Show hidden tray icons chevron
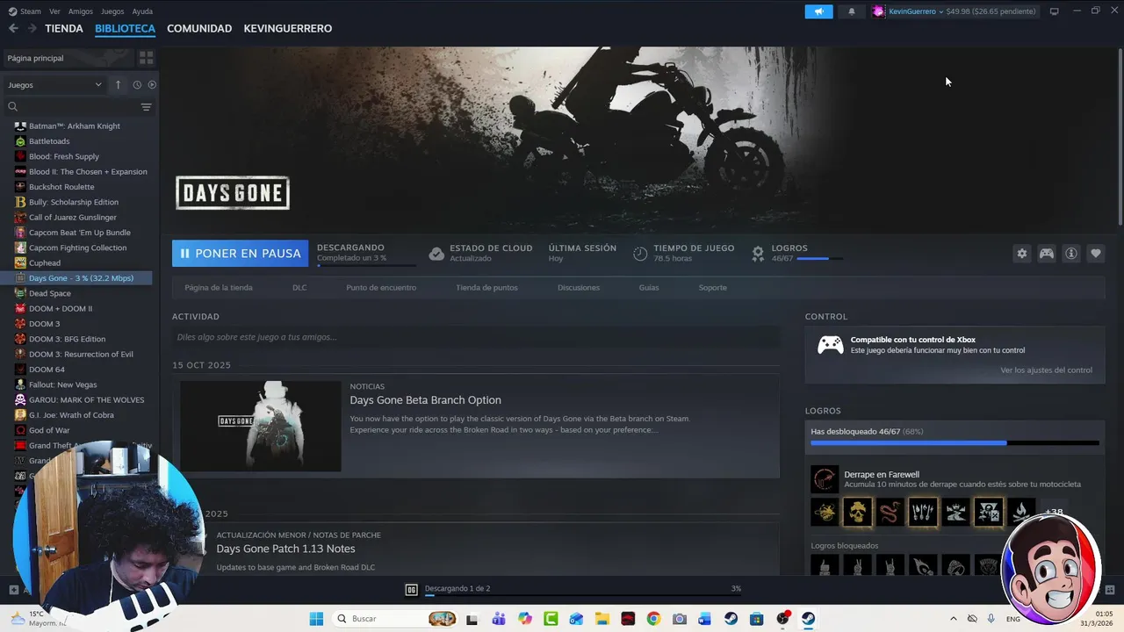This screenshot has height=632, width=1124. click(954, 619)
